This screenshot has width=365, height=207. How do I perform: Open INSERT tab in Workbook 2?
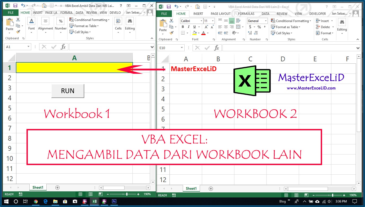(198, 14)
